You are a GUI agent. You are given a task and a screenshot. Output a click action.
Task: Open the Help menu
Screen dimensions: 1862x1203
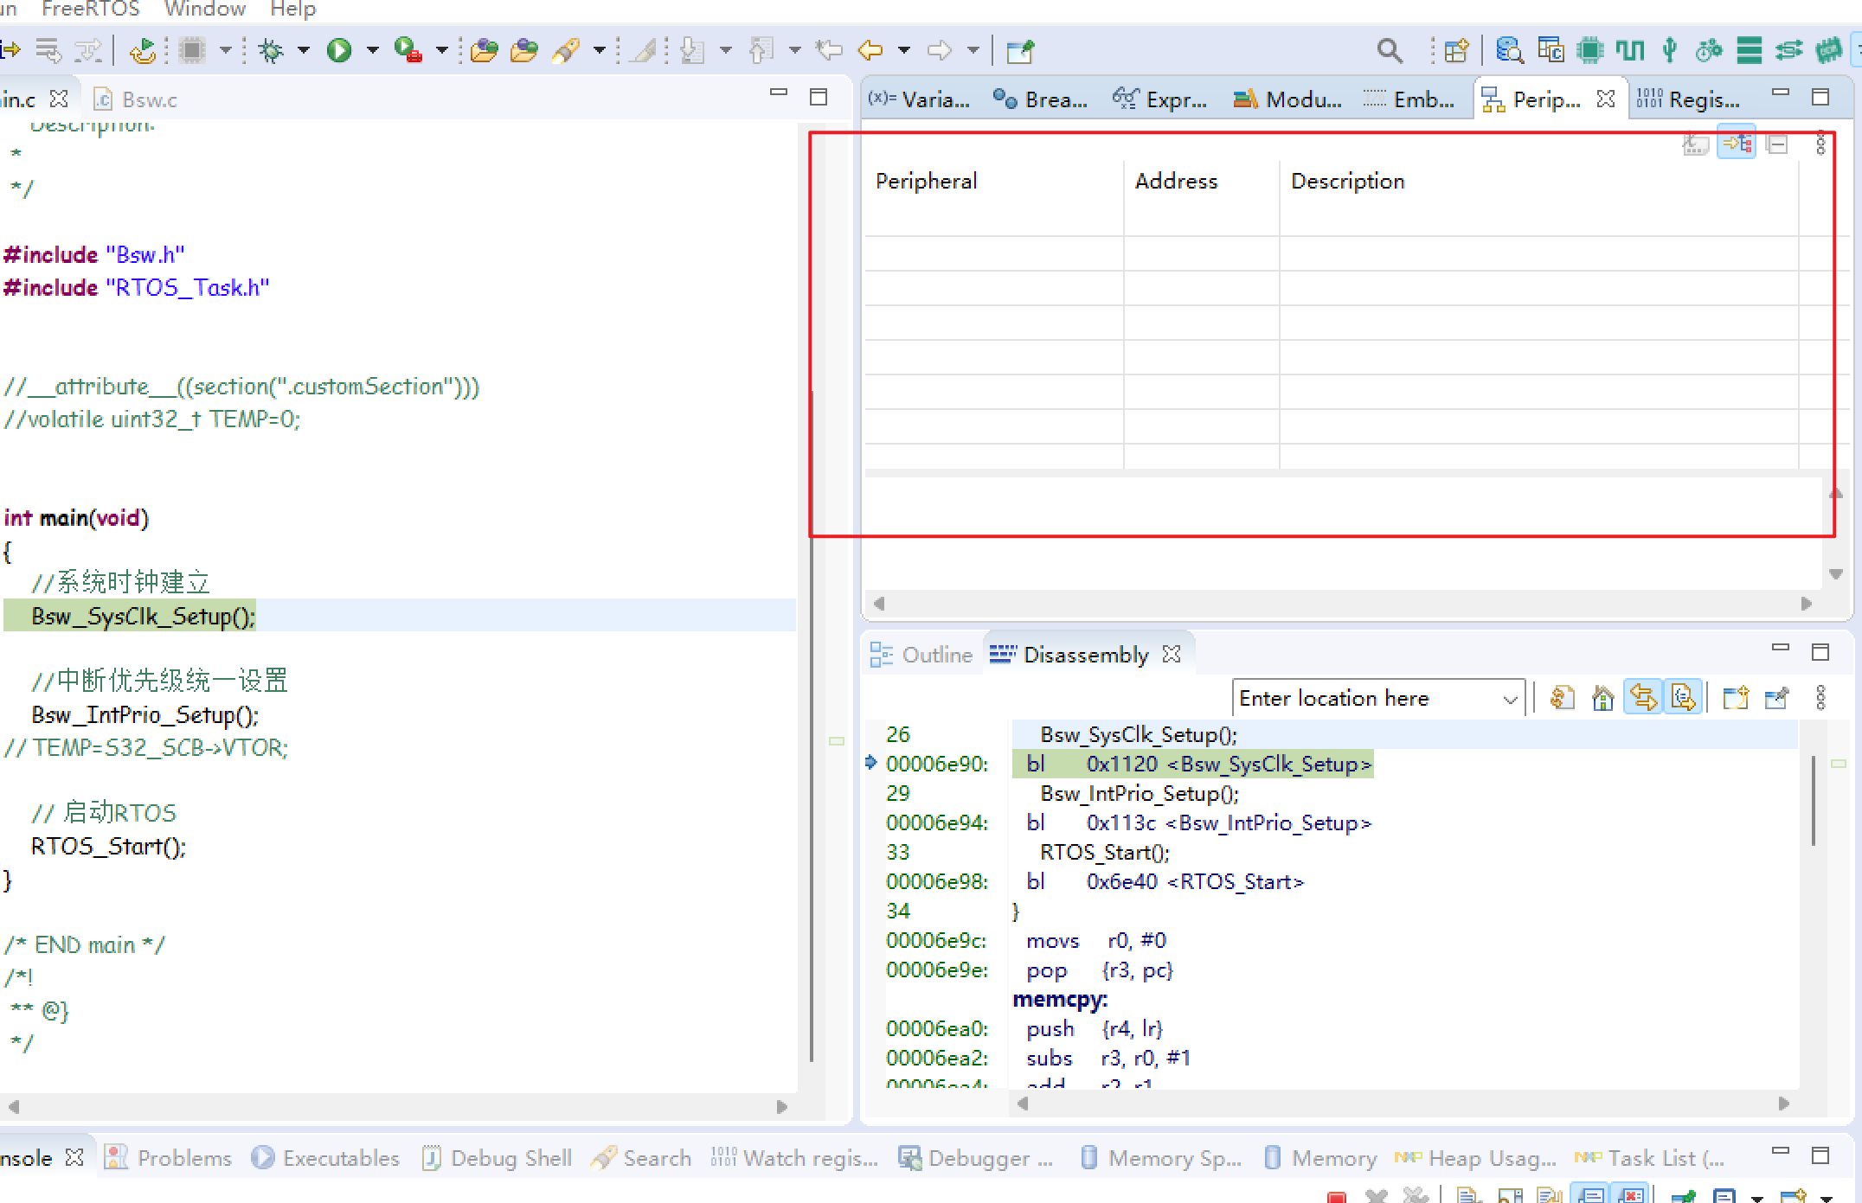[292, 10]
